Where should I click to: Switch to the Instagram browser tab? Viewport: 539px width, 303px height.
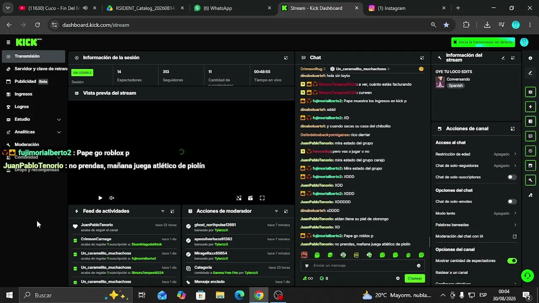tap(407, 8)
